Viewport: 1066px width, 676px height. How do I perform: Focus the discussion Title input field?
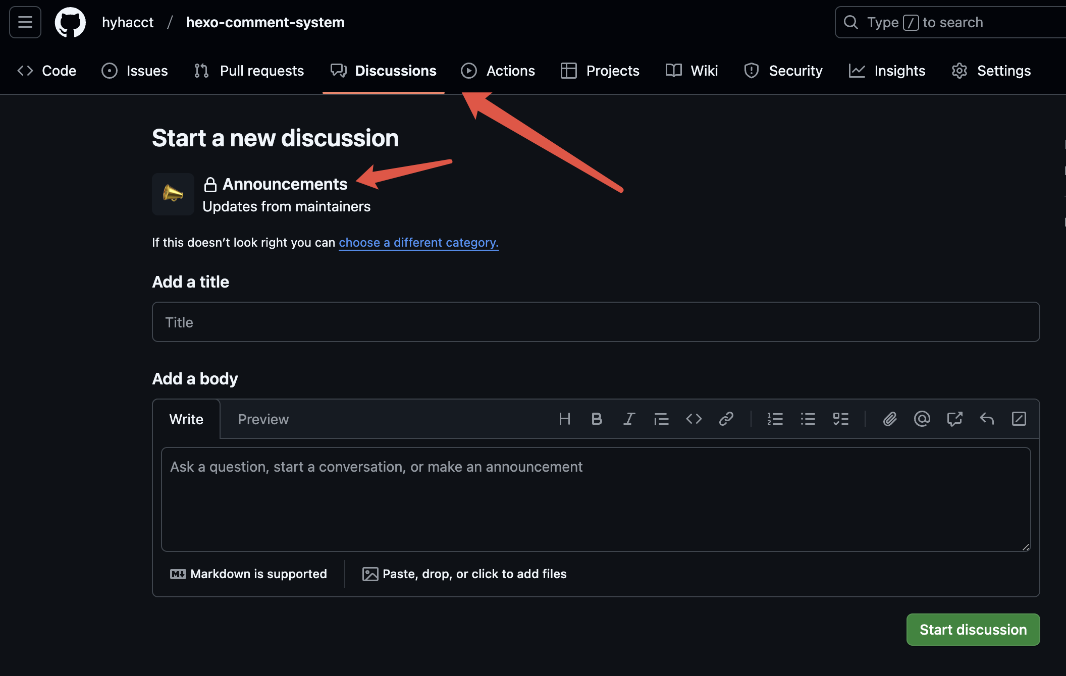[596, 322]
